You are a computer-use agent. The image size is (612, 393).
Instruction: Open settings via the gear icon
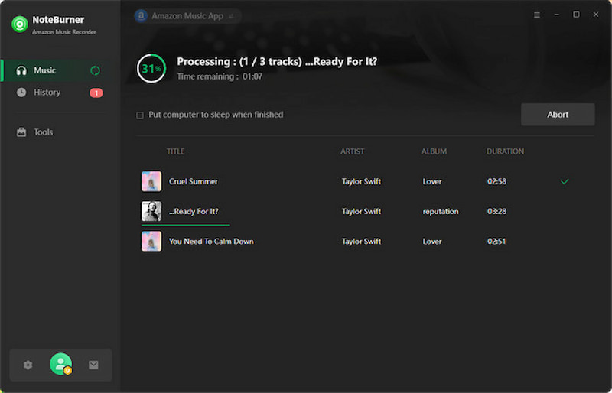tap(28, 365)
